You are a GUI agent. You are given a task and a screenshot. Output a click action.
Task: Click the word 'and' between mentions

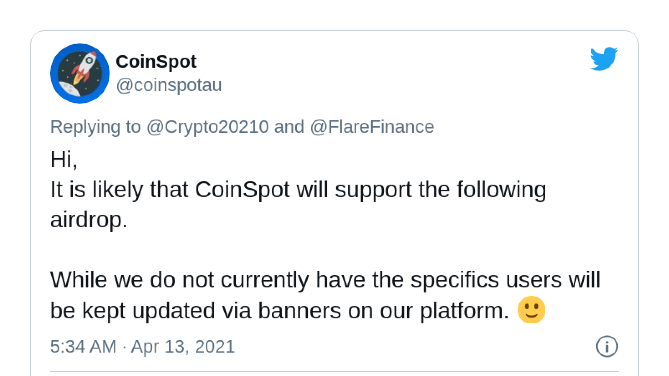click(289, 127)
